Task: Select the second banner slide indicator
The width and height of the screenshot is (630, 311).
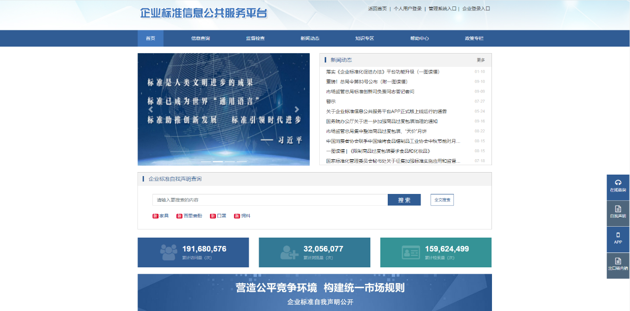Action: (217, 162)
